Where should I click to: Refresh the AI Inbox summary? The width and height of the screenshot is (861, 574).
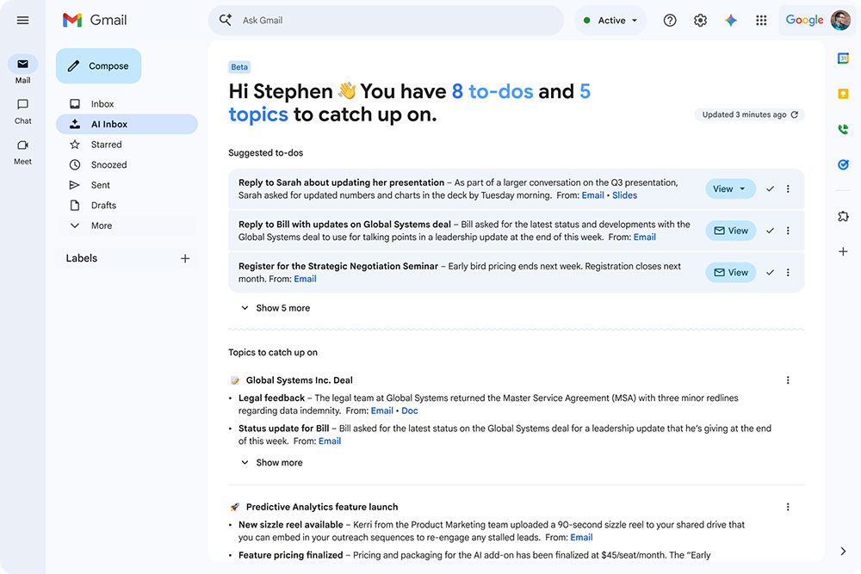tap(794, 114)
